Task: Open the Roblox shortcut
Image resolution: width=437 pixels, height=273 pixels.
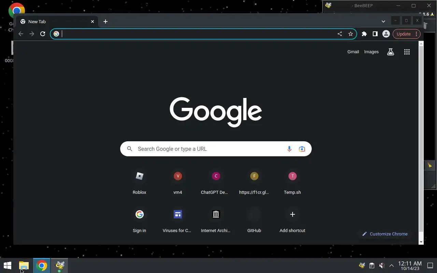Action: (x=139, y=183)
